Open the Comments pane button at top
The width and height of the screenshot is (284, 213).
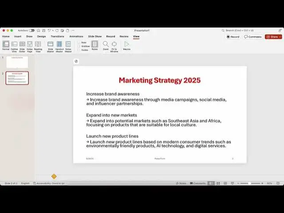pos(253,37)
